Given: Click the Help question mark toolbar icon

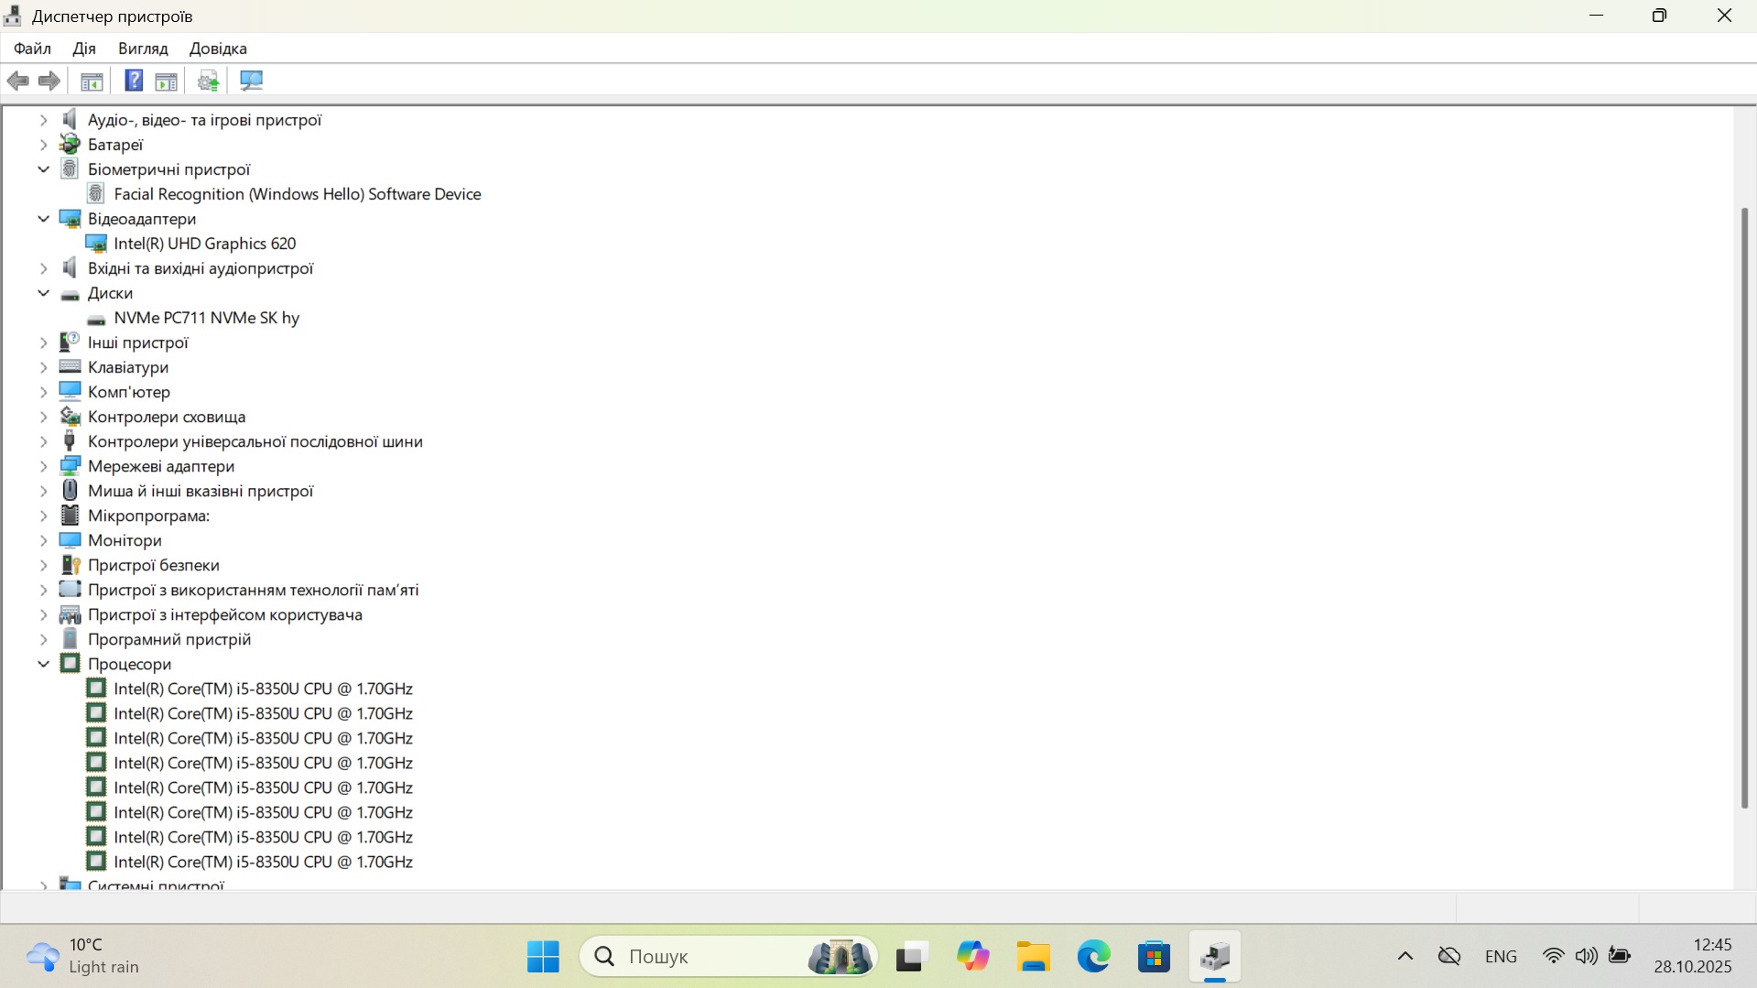Looking at the screenshot, I should coord(134,81).
